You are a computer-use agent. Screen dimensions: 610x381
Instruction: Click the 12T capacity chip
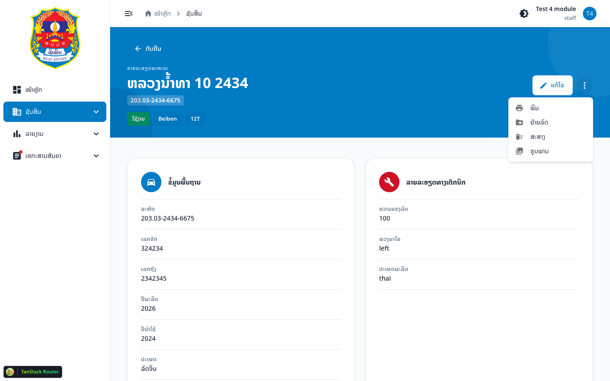click(195, 119)
